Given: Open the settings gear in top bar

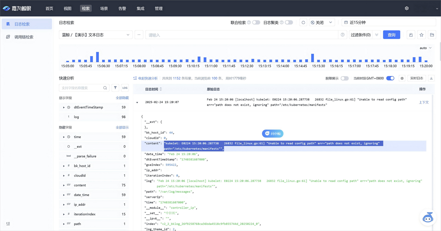Looking at the screenshot, I should pyautogui.click(x=407, y=8).
